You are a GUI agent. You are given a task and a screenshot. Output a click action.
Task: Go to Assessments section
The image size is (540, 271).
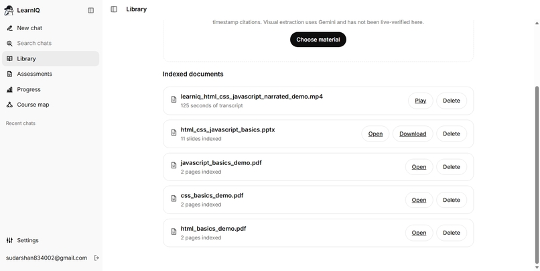[x=51, y=74]
